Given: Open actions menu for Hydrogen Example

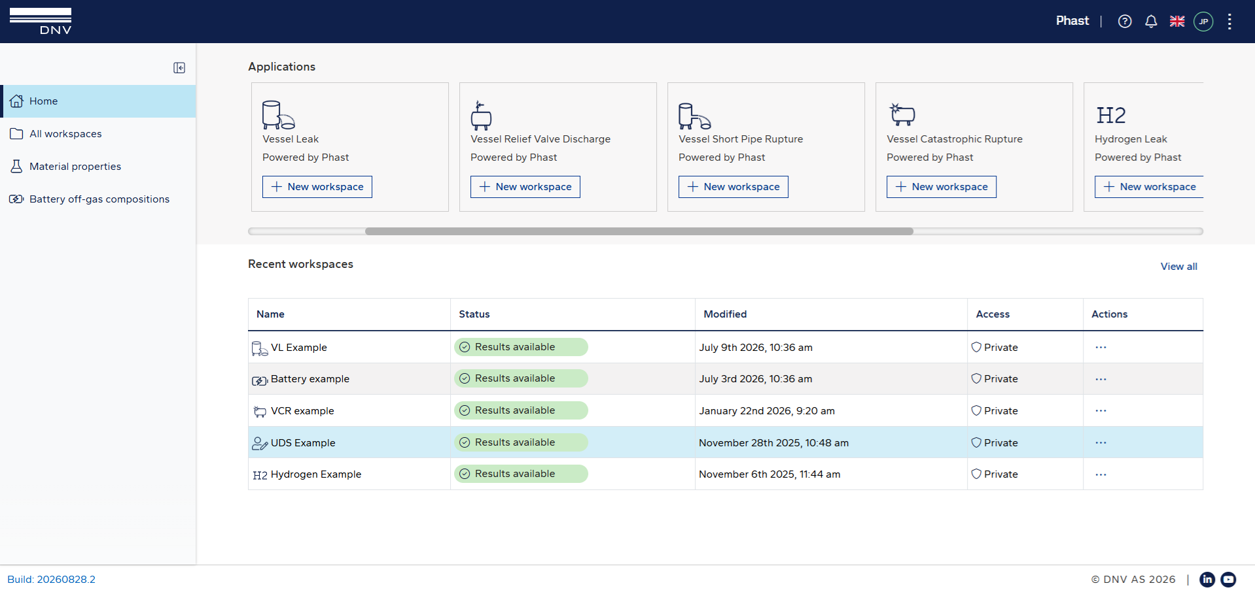Looking at the screenshot, I should pos(1101,474).
